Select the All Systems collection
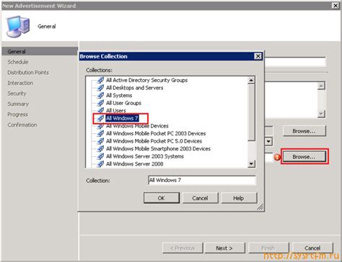 point(119,96)
